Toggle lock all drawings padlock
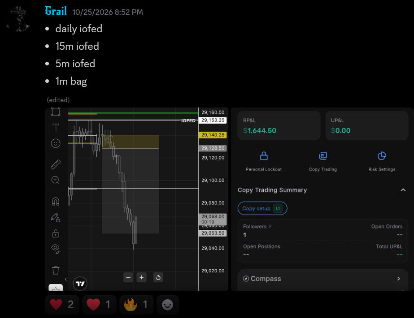This screenshot has width=414, height=318. click(56, 233)
